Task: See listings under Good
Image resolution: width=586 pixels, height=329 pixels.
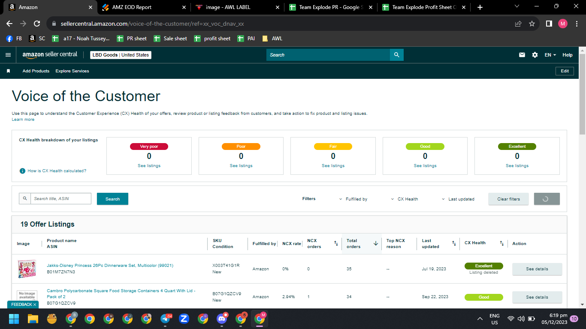Action: tap(425, 166)
